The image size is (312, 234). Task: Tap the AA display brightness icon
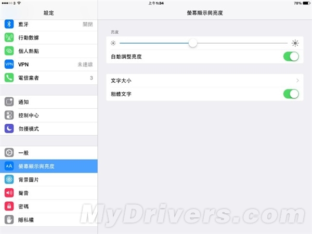9,166
